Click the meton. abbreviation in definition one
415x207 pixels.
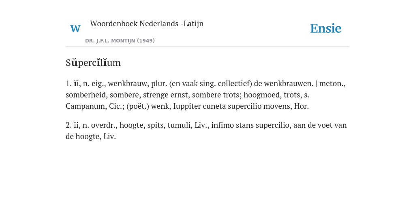(332, 84)
